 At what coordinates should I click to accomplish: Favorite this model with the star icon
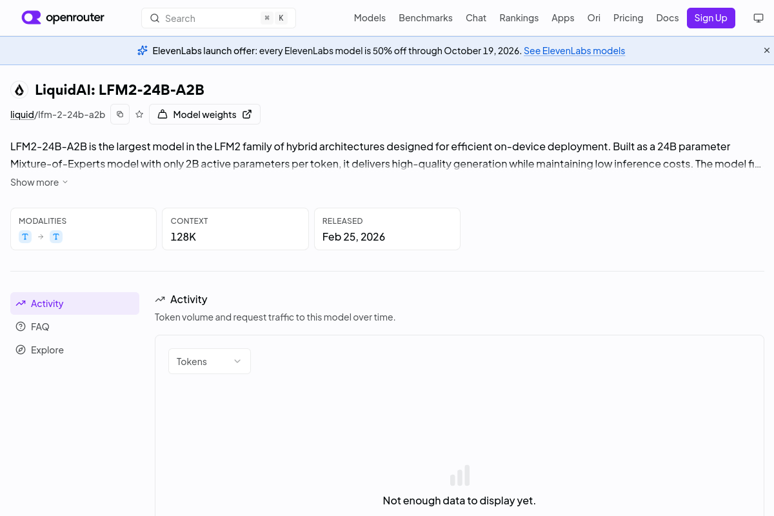(139, 114)
